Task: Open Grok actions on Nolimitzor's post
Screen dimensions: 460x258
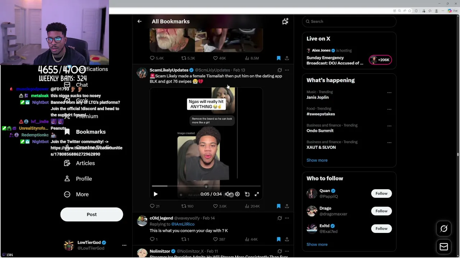Action: pos(280,252)
